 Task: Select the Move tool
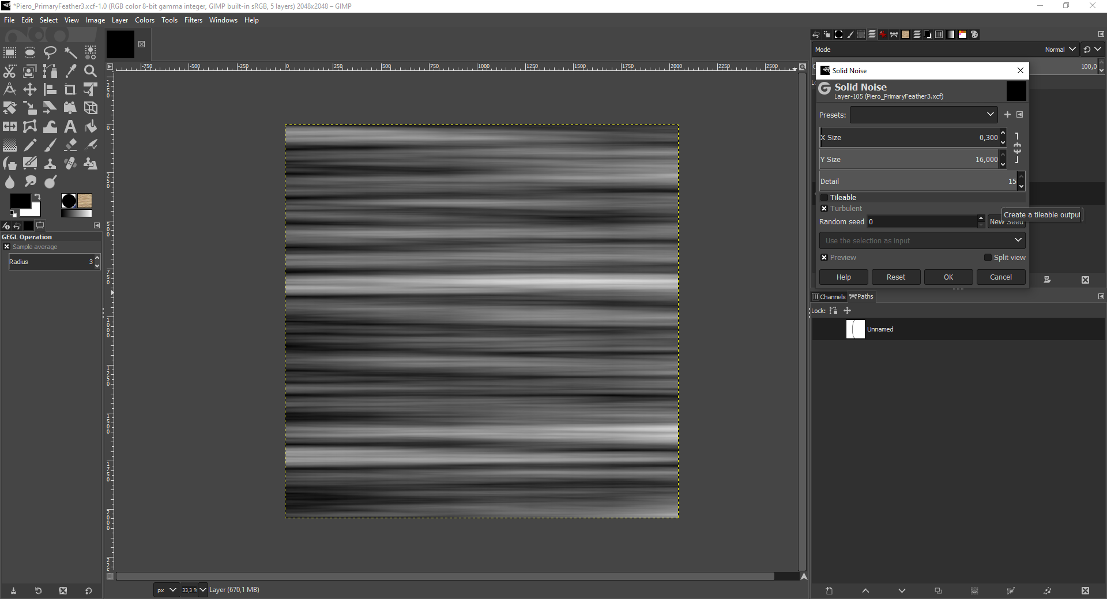coord(29,89)
